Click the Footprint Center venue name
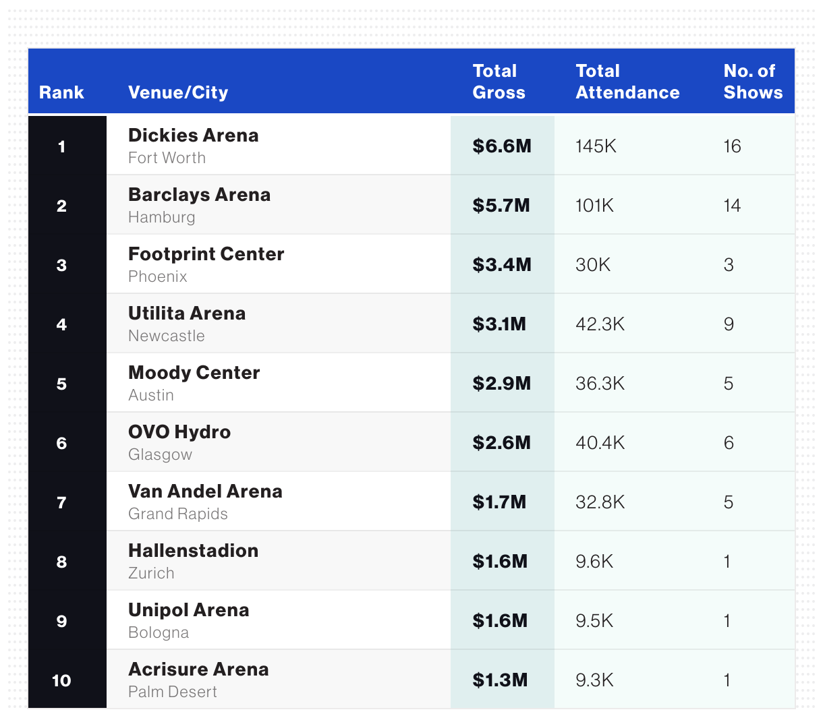The height and width of the screenshot is (716, 823). 206,254
